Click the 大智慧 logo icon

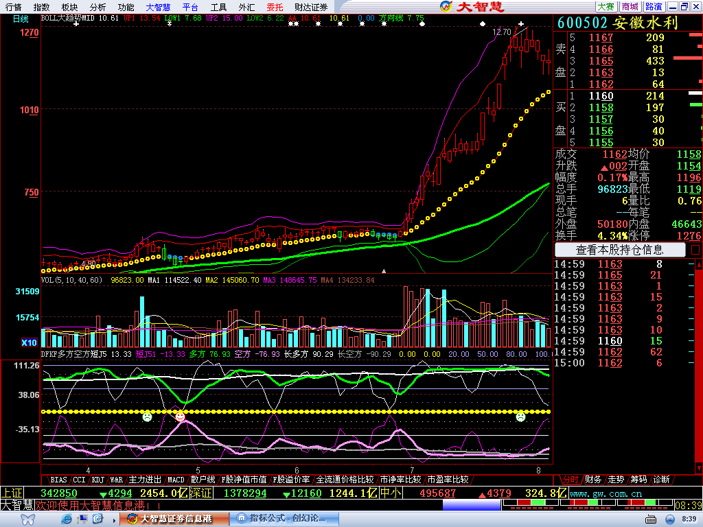coord(446,6)
